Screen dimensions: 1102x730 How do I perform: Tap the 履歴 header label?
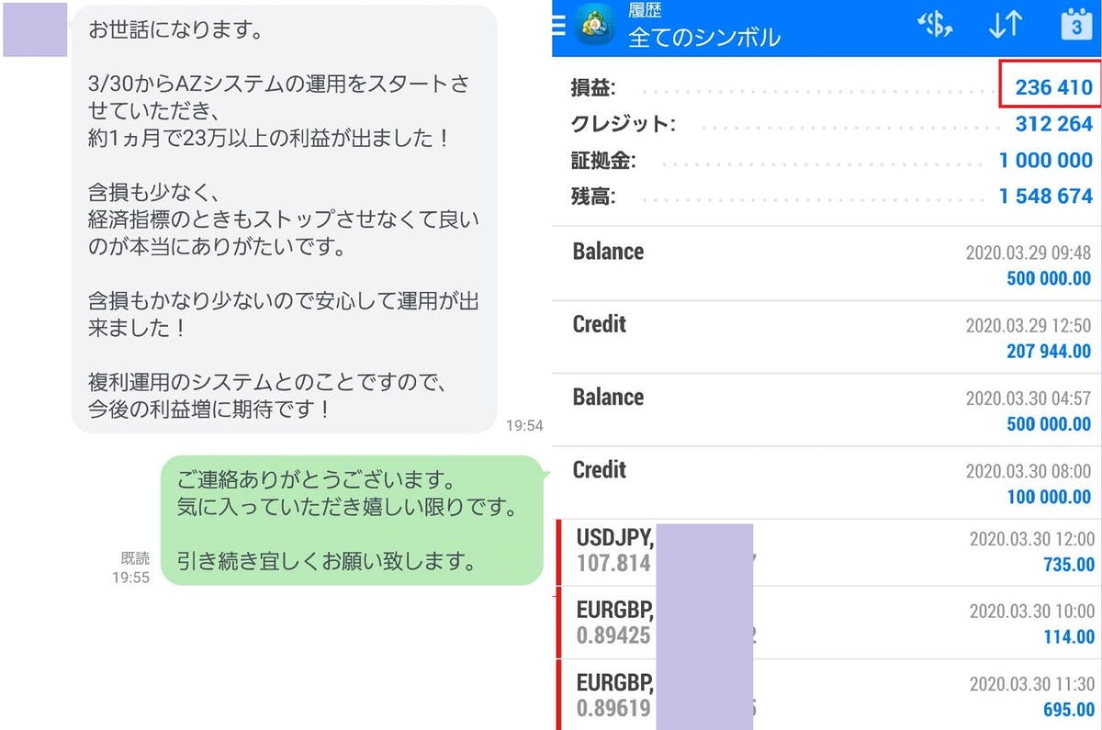(645, 12)
